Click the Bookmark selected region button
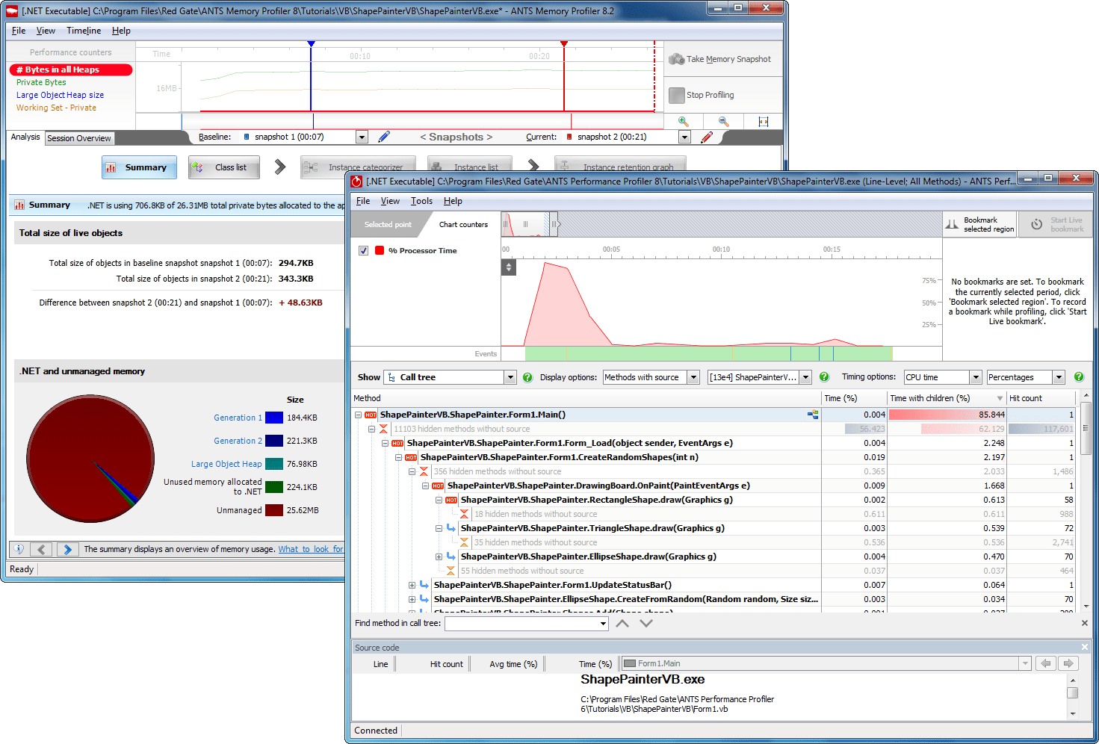Screen dimensions: 1099x744 click(x=979, y=223)
